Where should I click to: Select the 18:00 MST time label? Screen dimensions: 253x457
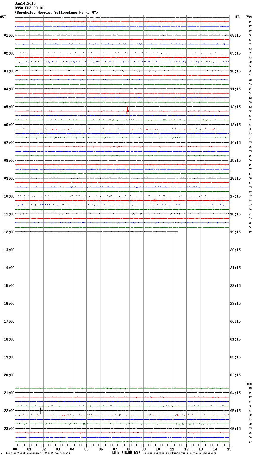pos(9,339)
